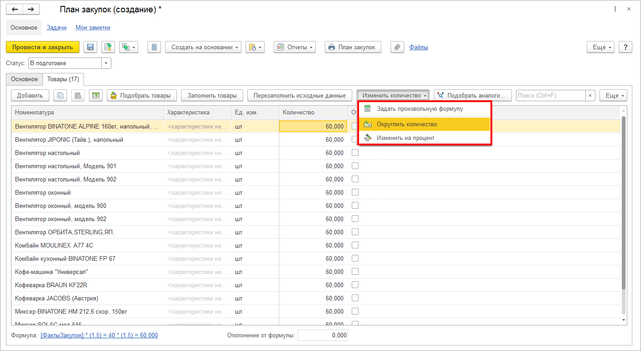
Task: Go forward with the right arrow button
Action: coord(31,9)
